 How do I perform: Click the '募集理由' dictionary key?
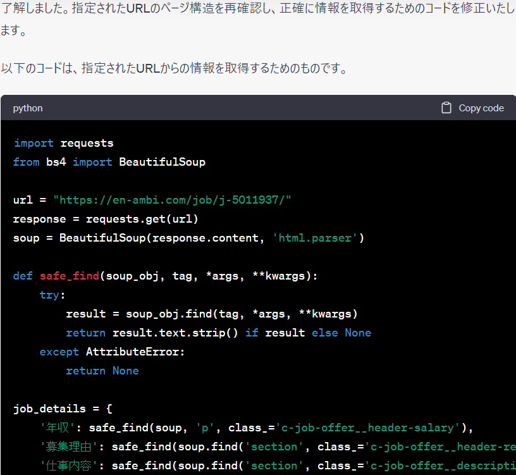[x=69, y=447]
